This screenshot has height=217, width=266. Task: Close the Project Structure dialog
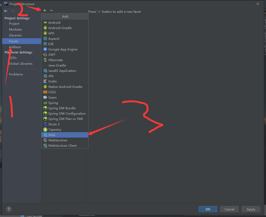(258, 4)
